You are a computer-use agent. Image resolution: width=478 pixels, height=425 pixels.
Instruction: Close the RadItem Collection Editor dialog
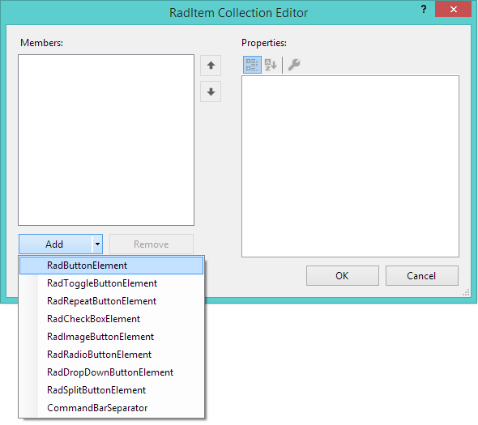click(453, 10)
